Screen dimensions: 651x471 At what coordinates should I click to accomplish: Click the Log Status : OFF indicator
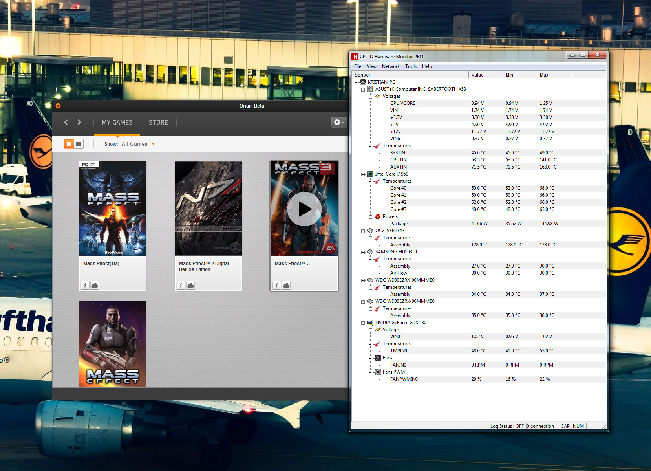507,426
